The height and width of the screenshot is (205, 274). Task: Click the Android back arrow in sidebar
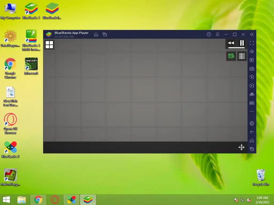252,132
